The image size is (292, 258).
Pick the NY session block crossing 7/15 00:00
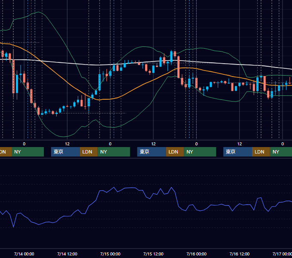click(114, 152)
